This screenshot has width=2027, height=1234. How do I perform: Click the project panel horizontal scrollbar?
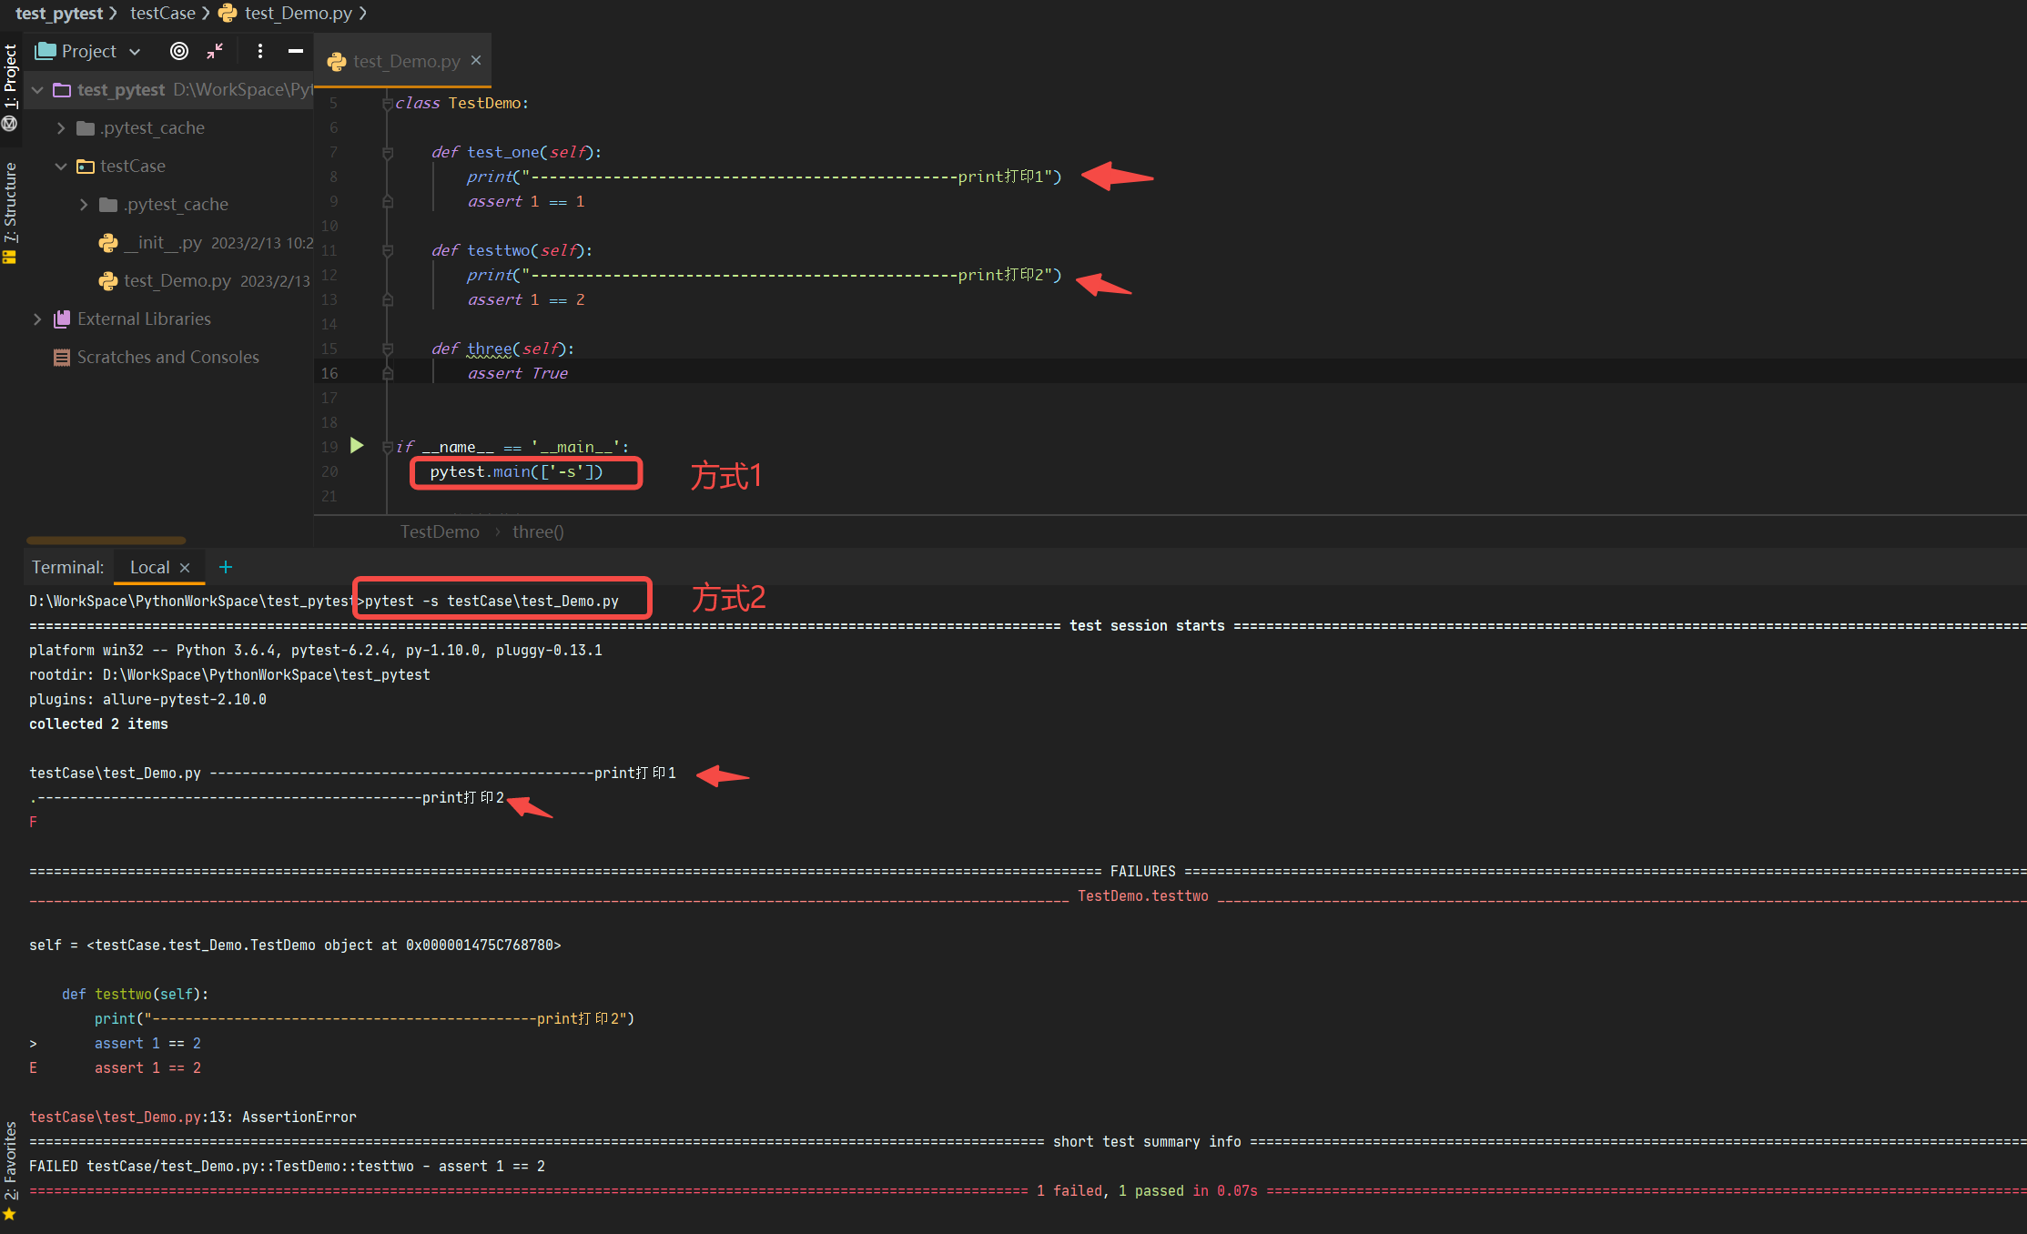(106, 541)
